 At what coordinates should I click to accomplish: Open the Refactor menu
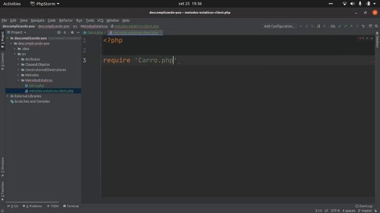tap(66, 21)
